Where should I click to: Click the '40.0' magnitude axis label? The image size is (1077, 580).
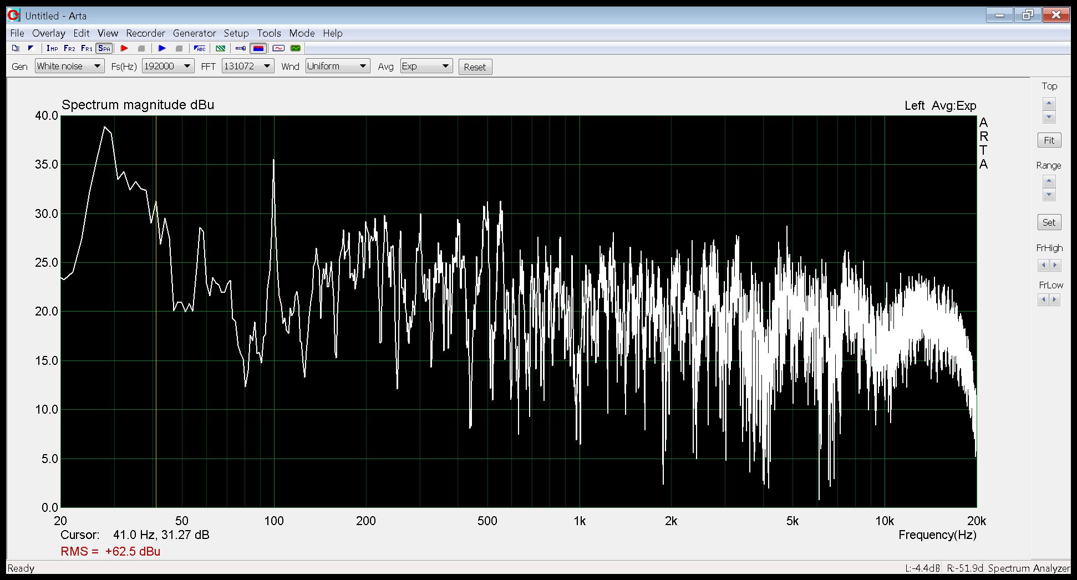click(x=47, y=116)
